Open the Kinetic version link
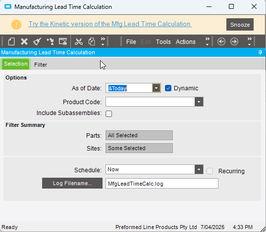 click(110, 24)
